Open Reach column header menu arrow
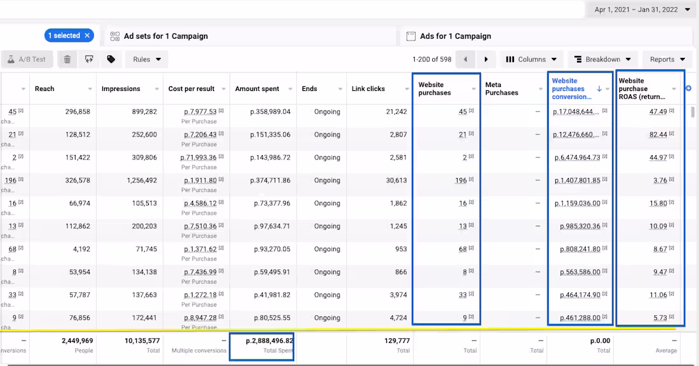The image size is (699, 366). point(90,89)
